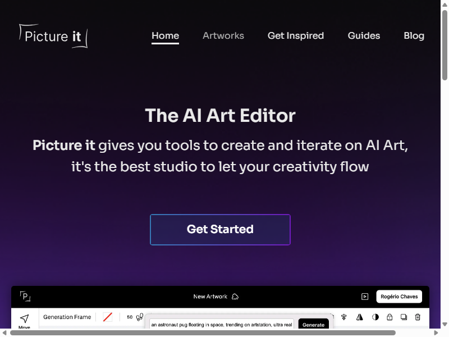The width and height of the screenshot is (449, 337).
Task: Click the Generate button
Action: tap(314, 325)
